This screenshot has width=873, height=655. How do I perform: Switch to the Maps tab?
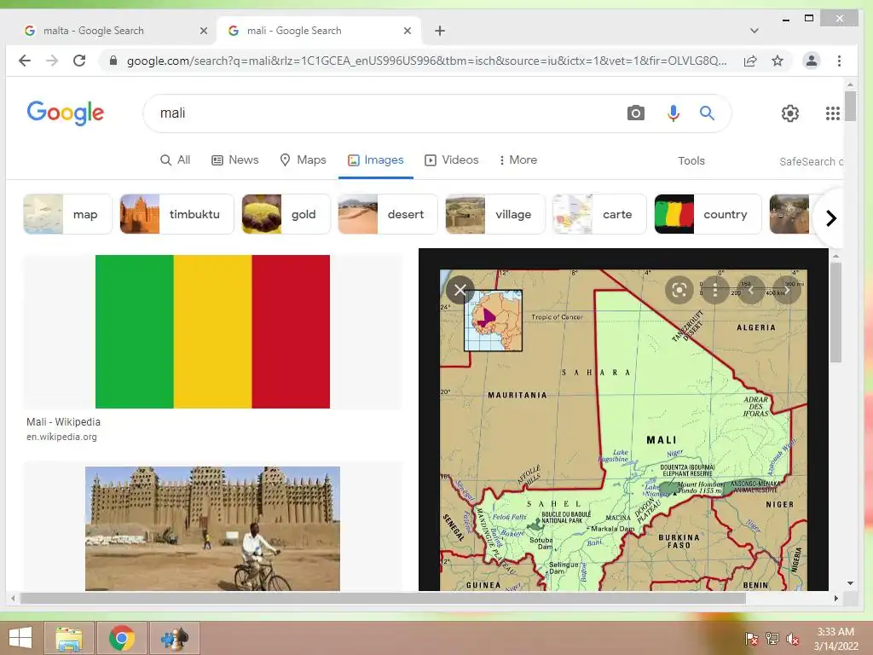point(303,160)
